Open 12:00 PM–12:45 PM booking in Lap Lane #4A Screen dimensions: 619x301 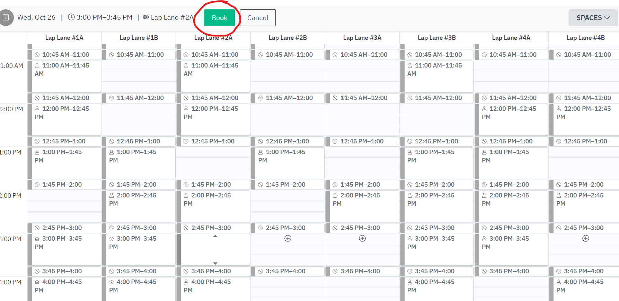click(511, 119)
